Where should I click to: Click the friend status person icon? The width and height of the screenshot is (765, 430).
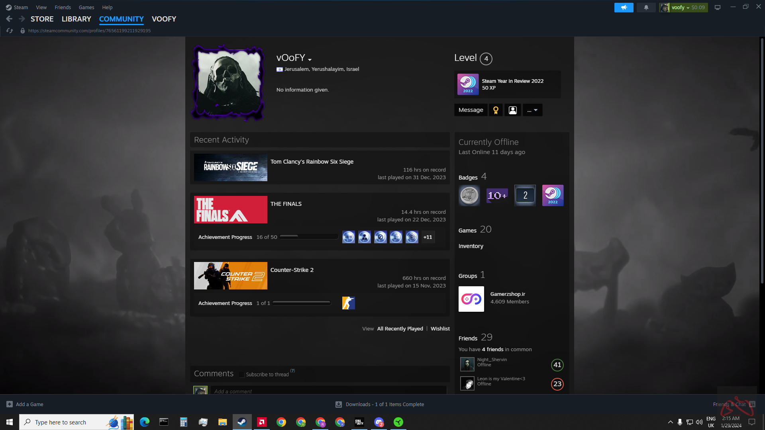coord(513,110)
